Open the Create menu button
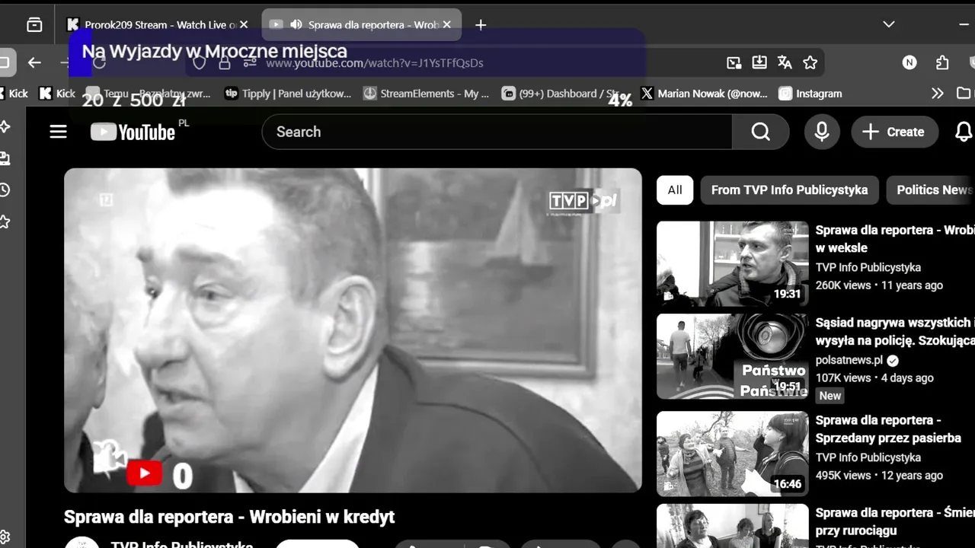 point(894,132)
